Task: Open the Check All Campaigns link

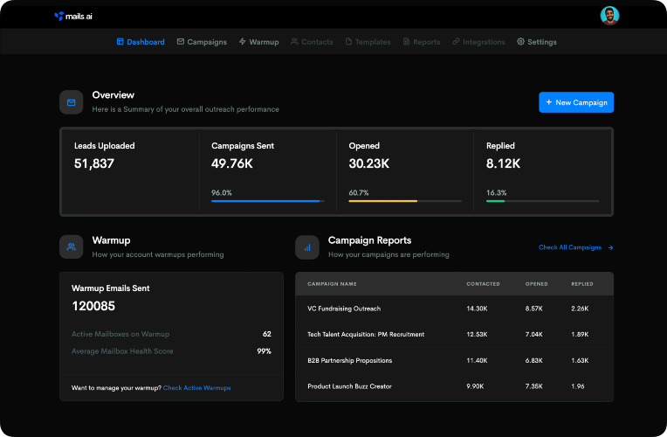Action: click(x=570, y=247)
